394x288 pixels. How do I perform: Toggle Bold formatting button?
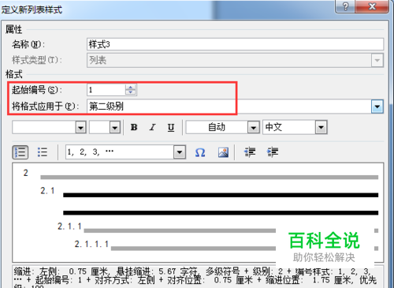pyautogui.click(x=134, y=127)
